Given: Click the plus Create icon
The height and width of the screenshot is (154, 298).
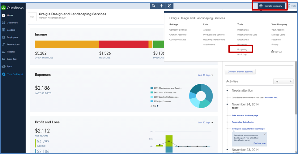Looking at the screenshot, I should tap(162, 6).
